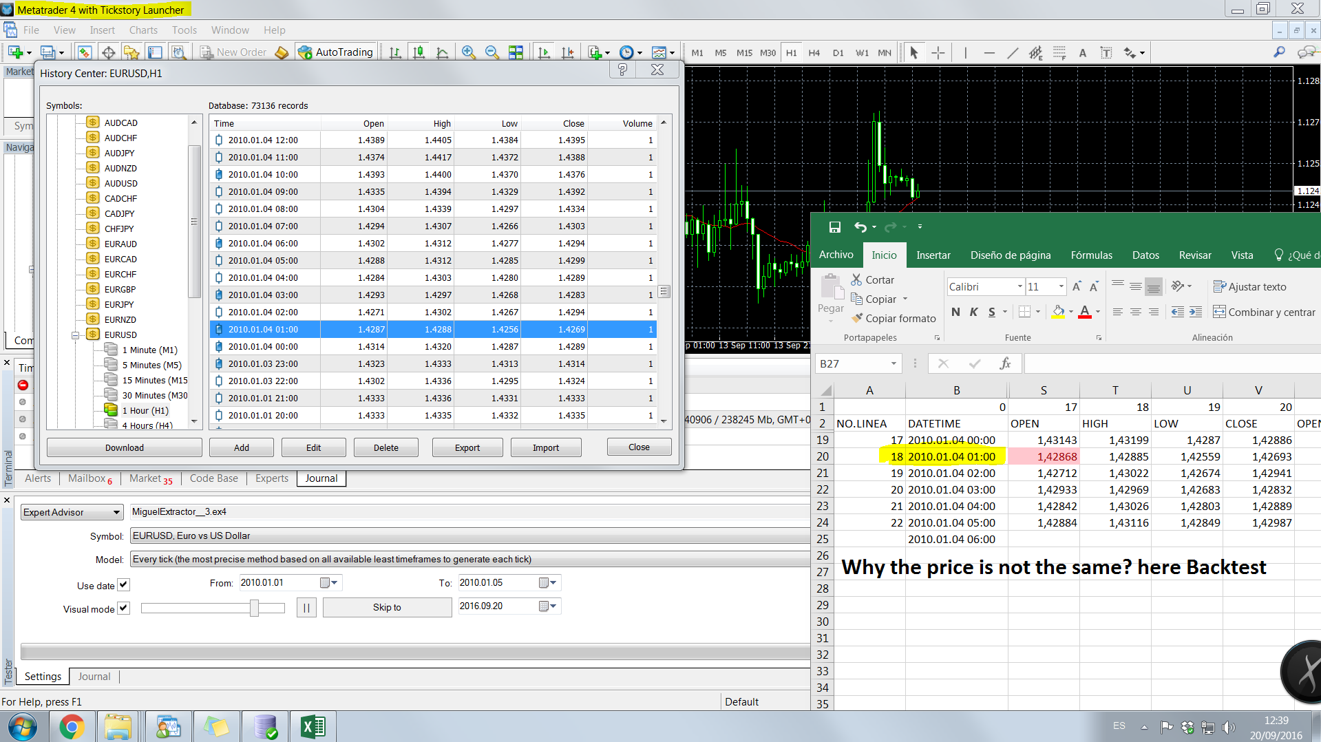Open the Tools menu in MetaTrader

click(184, 30)
